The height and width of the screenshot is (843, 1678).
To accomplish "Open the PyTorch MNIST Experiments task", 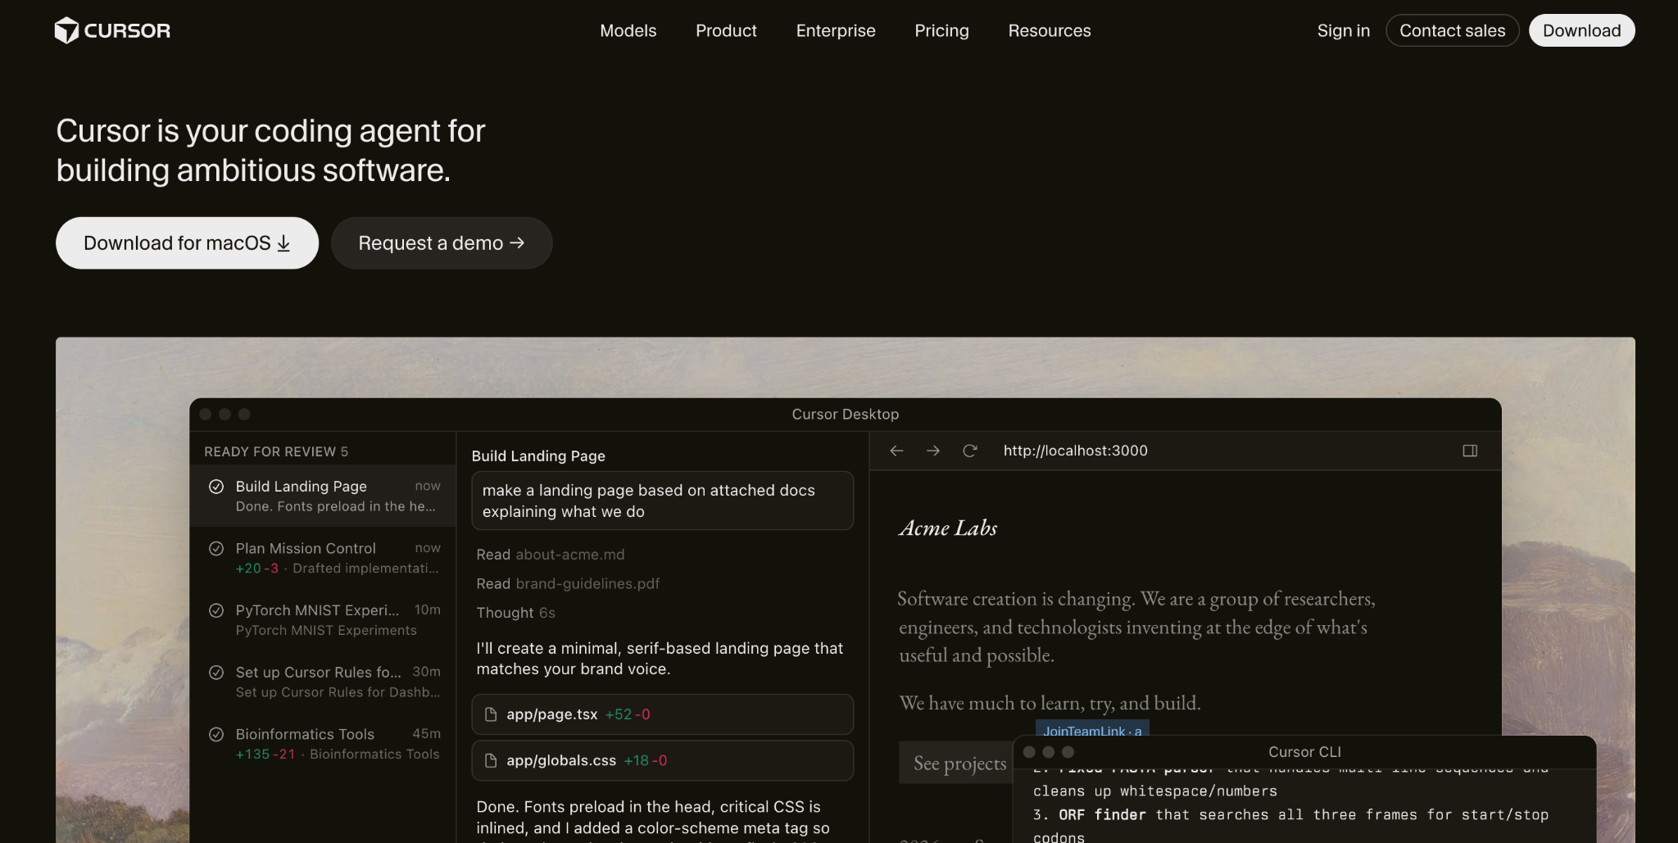I will (323, 619).
